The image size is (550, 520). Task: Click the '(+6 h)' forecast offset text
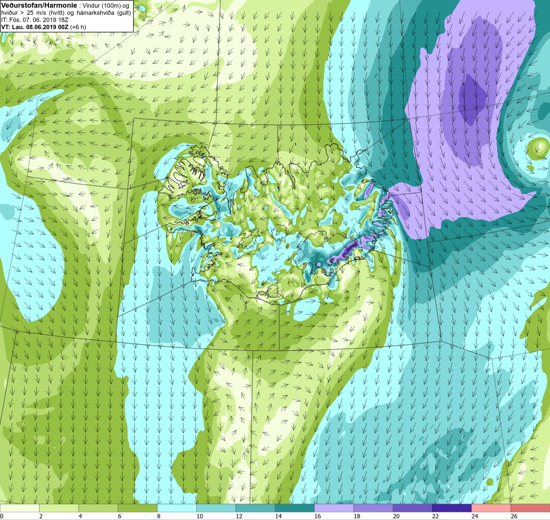pyautogui.click(x=78, y=27)
